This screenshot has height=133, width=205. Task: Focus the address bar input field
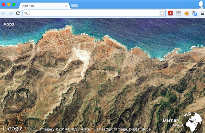pos(94,13)
